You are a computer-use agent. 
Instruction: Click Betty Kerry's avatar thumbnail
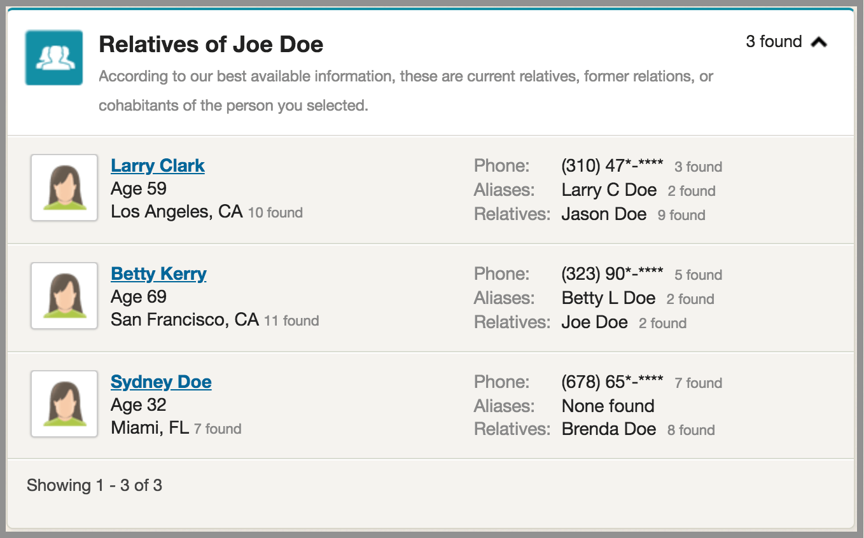coord(64,296)
